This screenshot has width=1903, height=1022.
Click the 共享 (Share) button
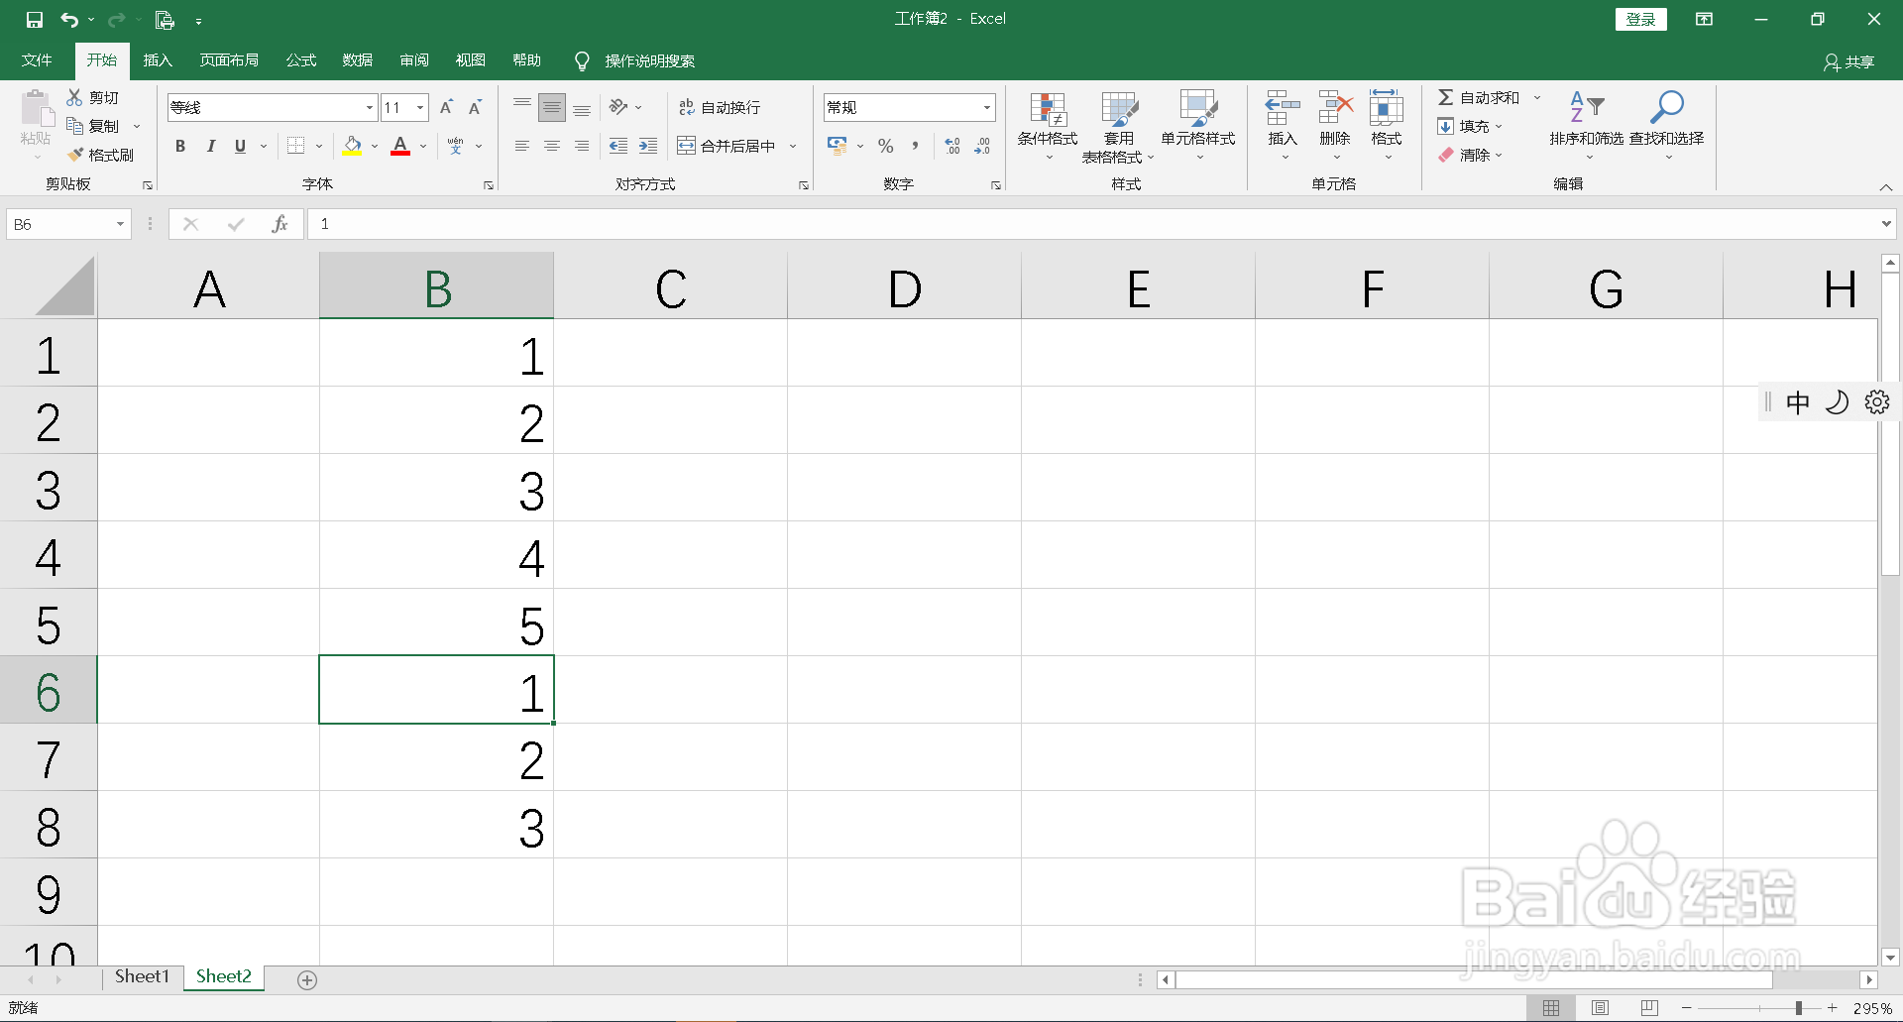(1848, 61)
